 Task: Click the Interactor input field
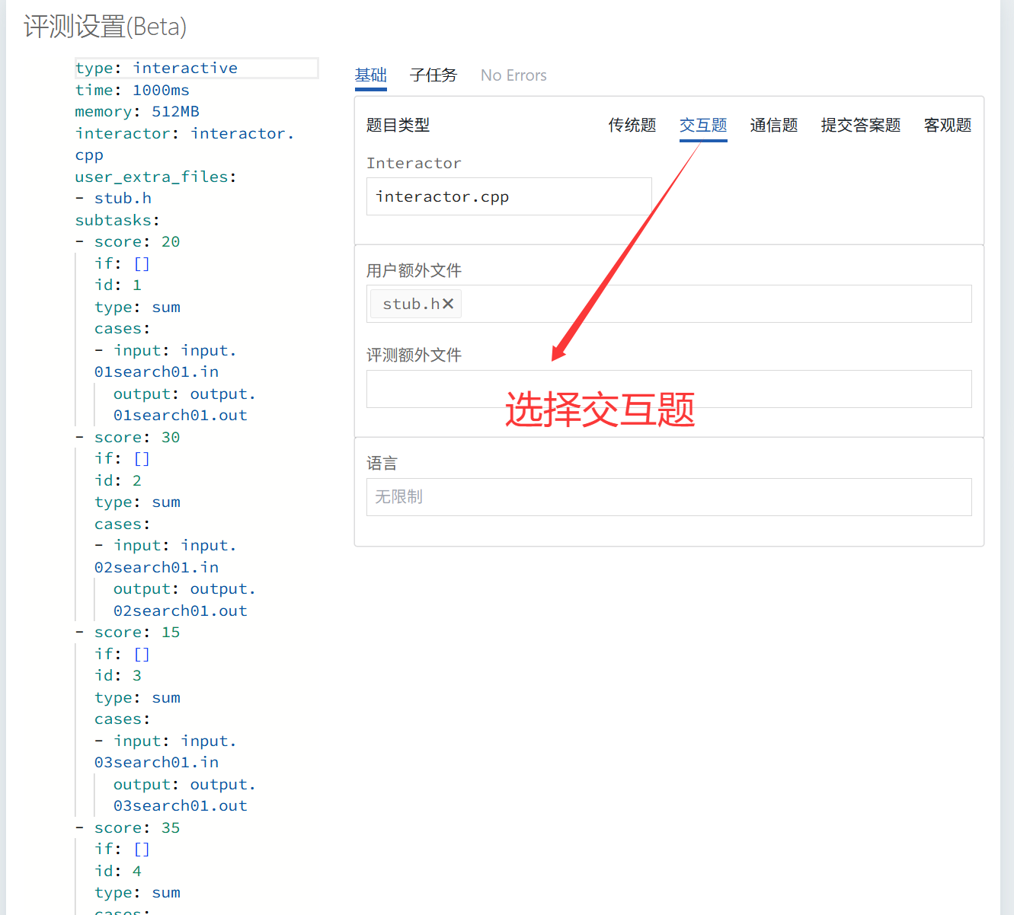508,197
